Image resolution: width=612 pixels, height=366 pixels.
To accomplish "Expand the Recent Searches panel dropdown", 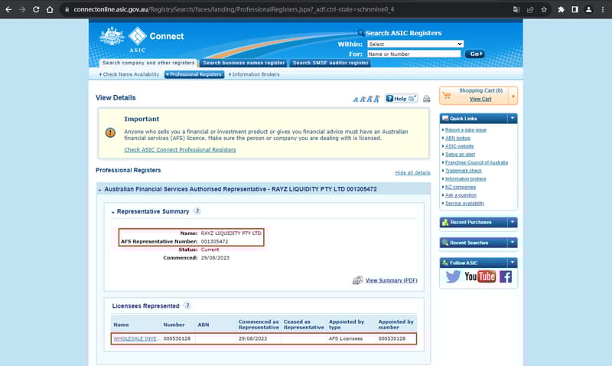I will [x=513, y=243].
